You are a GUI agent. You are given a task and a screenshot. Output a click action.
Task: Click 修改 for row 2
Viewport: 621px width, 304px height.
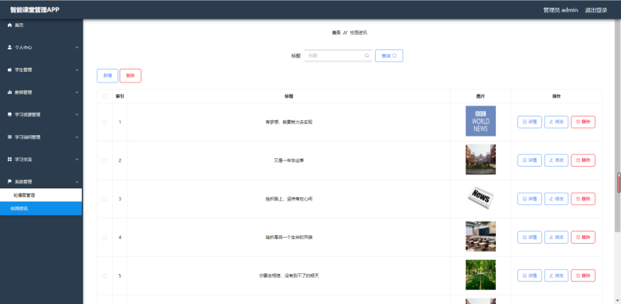point(557,160)
